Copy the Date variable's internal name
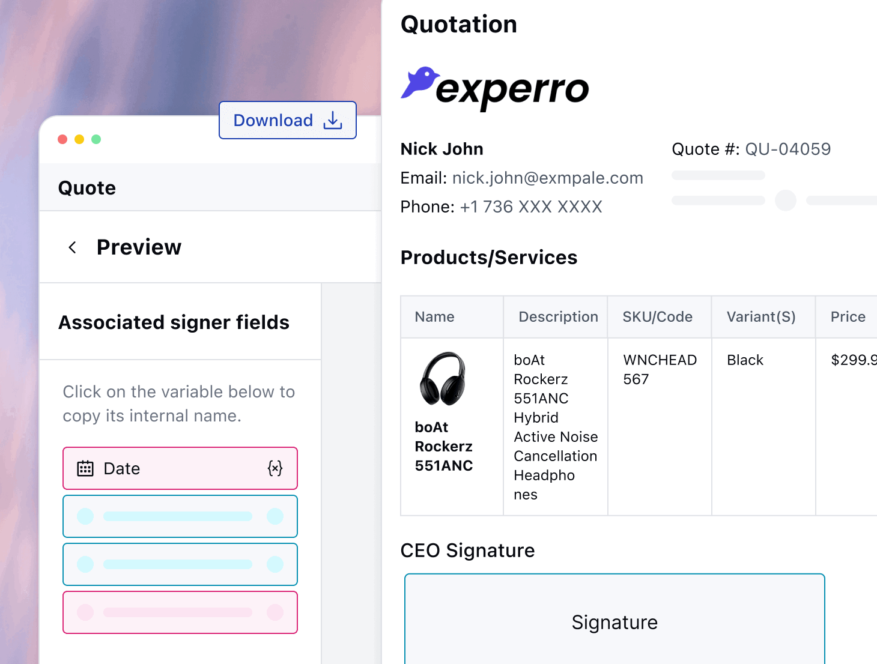 coord(275,468)
